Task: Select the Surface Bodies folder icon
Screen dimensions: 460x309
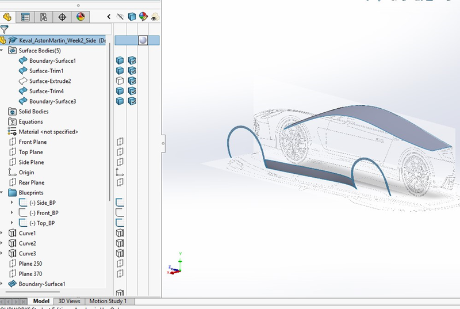Action: (12, 51)
